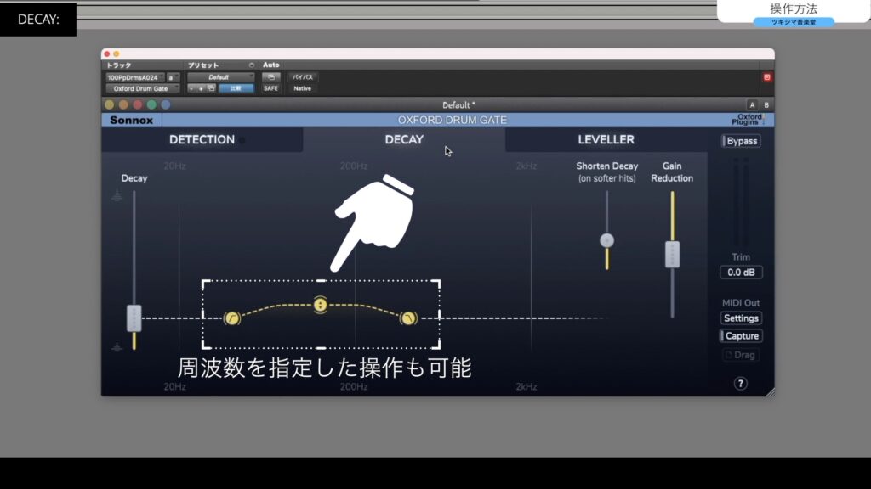Click the center frequency node on the decay curve

[x=320, y=305]
